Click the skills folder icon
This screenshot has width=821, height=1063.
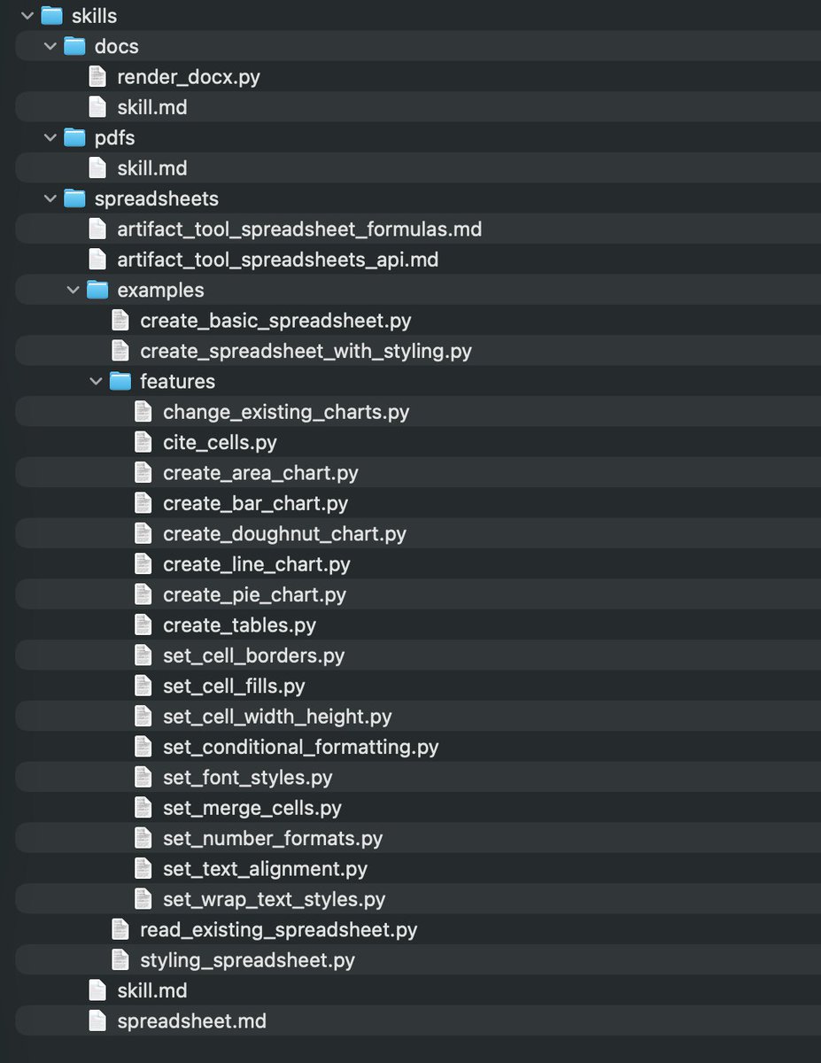click(51, 15)
